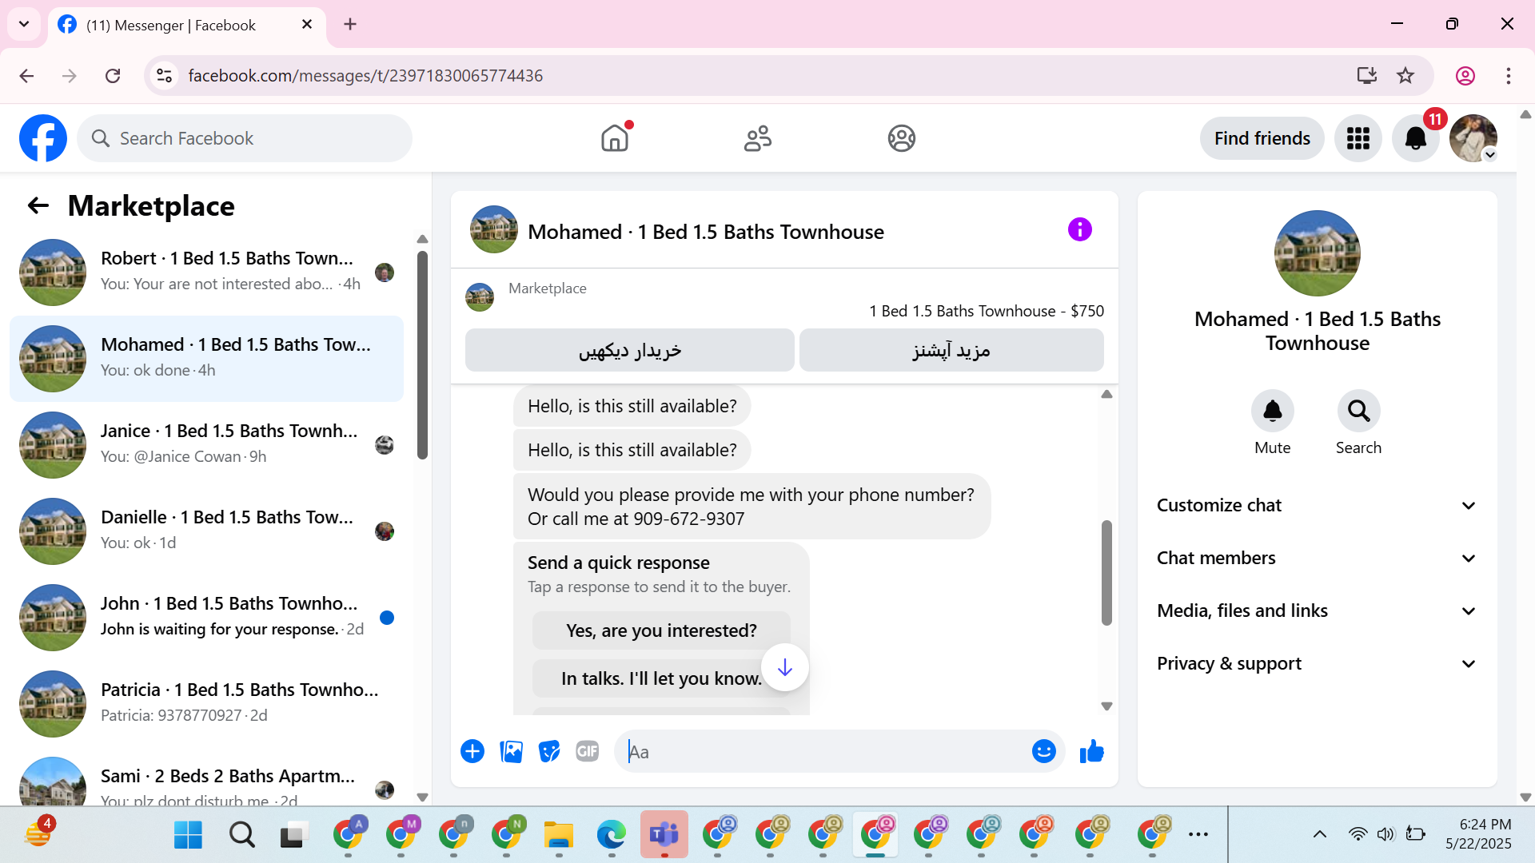
Task: Send quick response 'Yes, are you interested?'
Action: click(x=661, y=630)
